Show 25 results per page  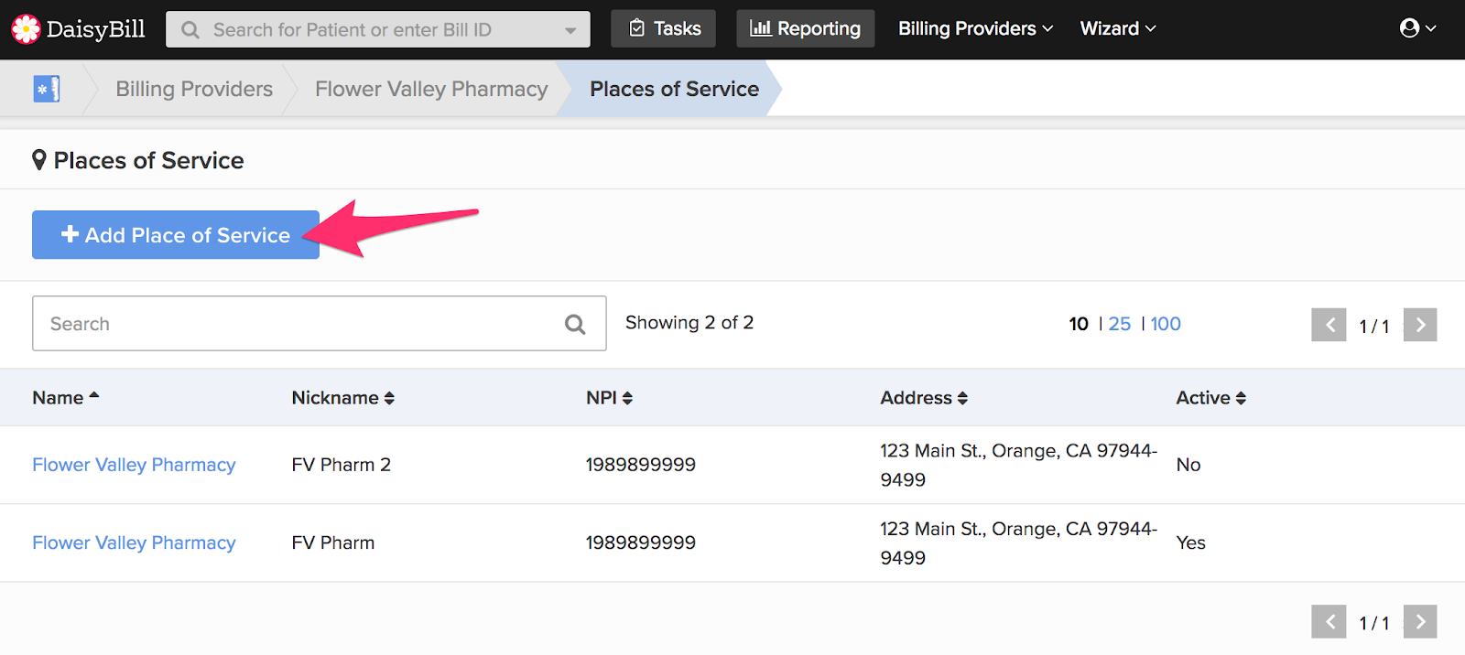coord(1120,324)
